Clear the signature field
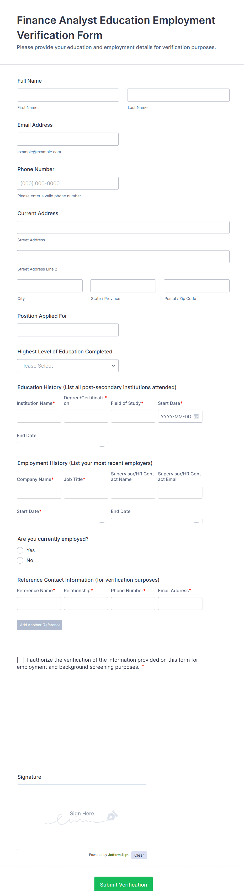The image size is (244, 891). click(139, 855)
